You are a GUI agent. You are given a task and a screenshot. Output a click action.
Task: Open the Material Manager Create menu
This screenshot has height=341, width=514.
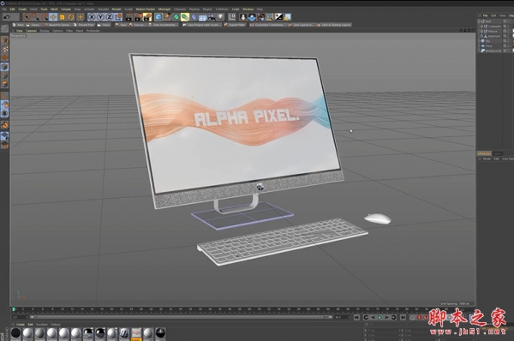click(21, 324)
